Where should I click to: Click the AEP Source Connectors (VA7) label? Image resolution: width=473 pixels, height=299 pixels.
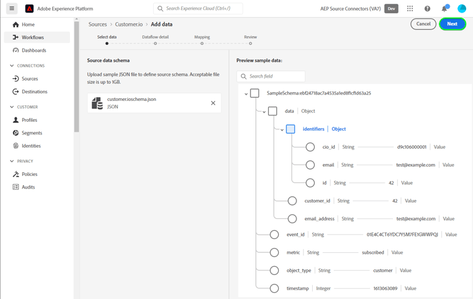[351, 9]
